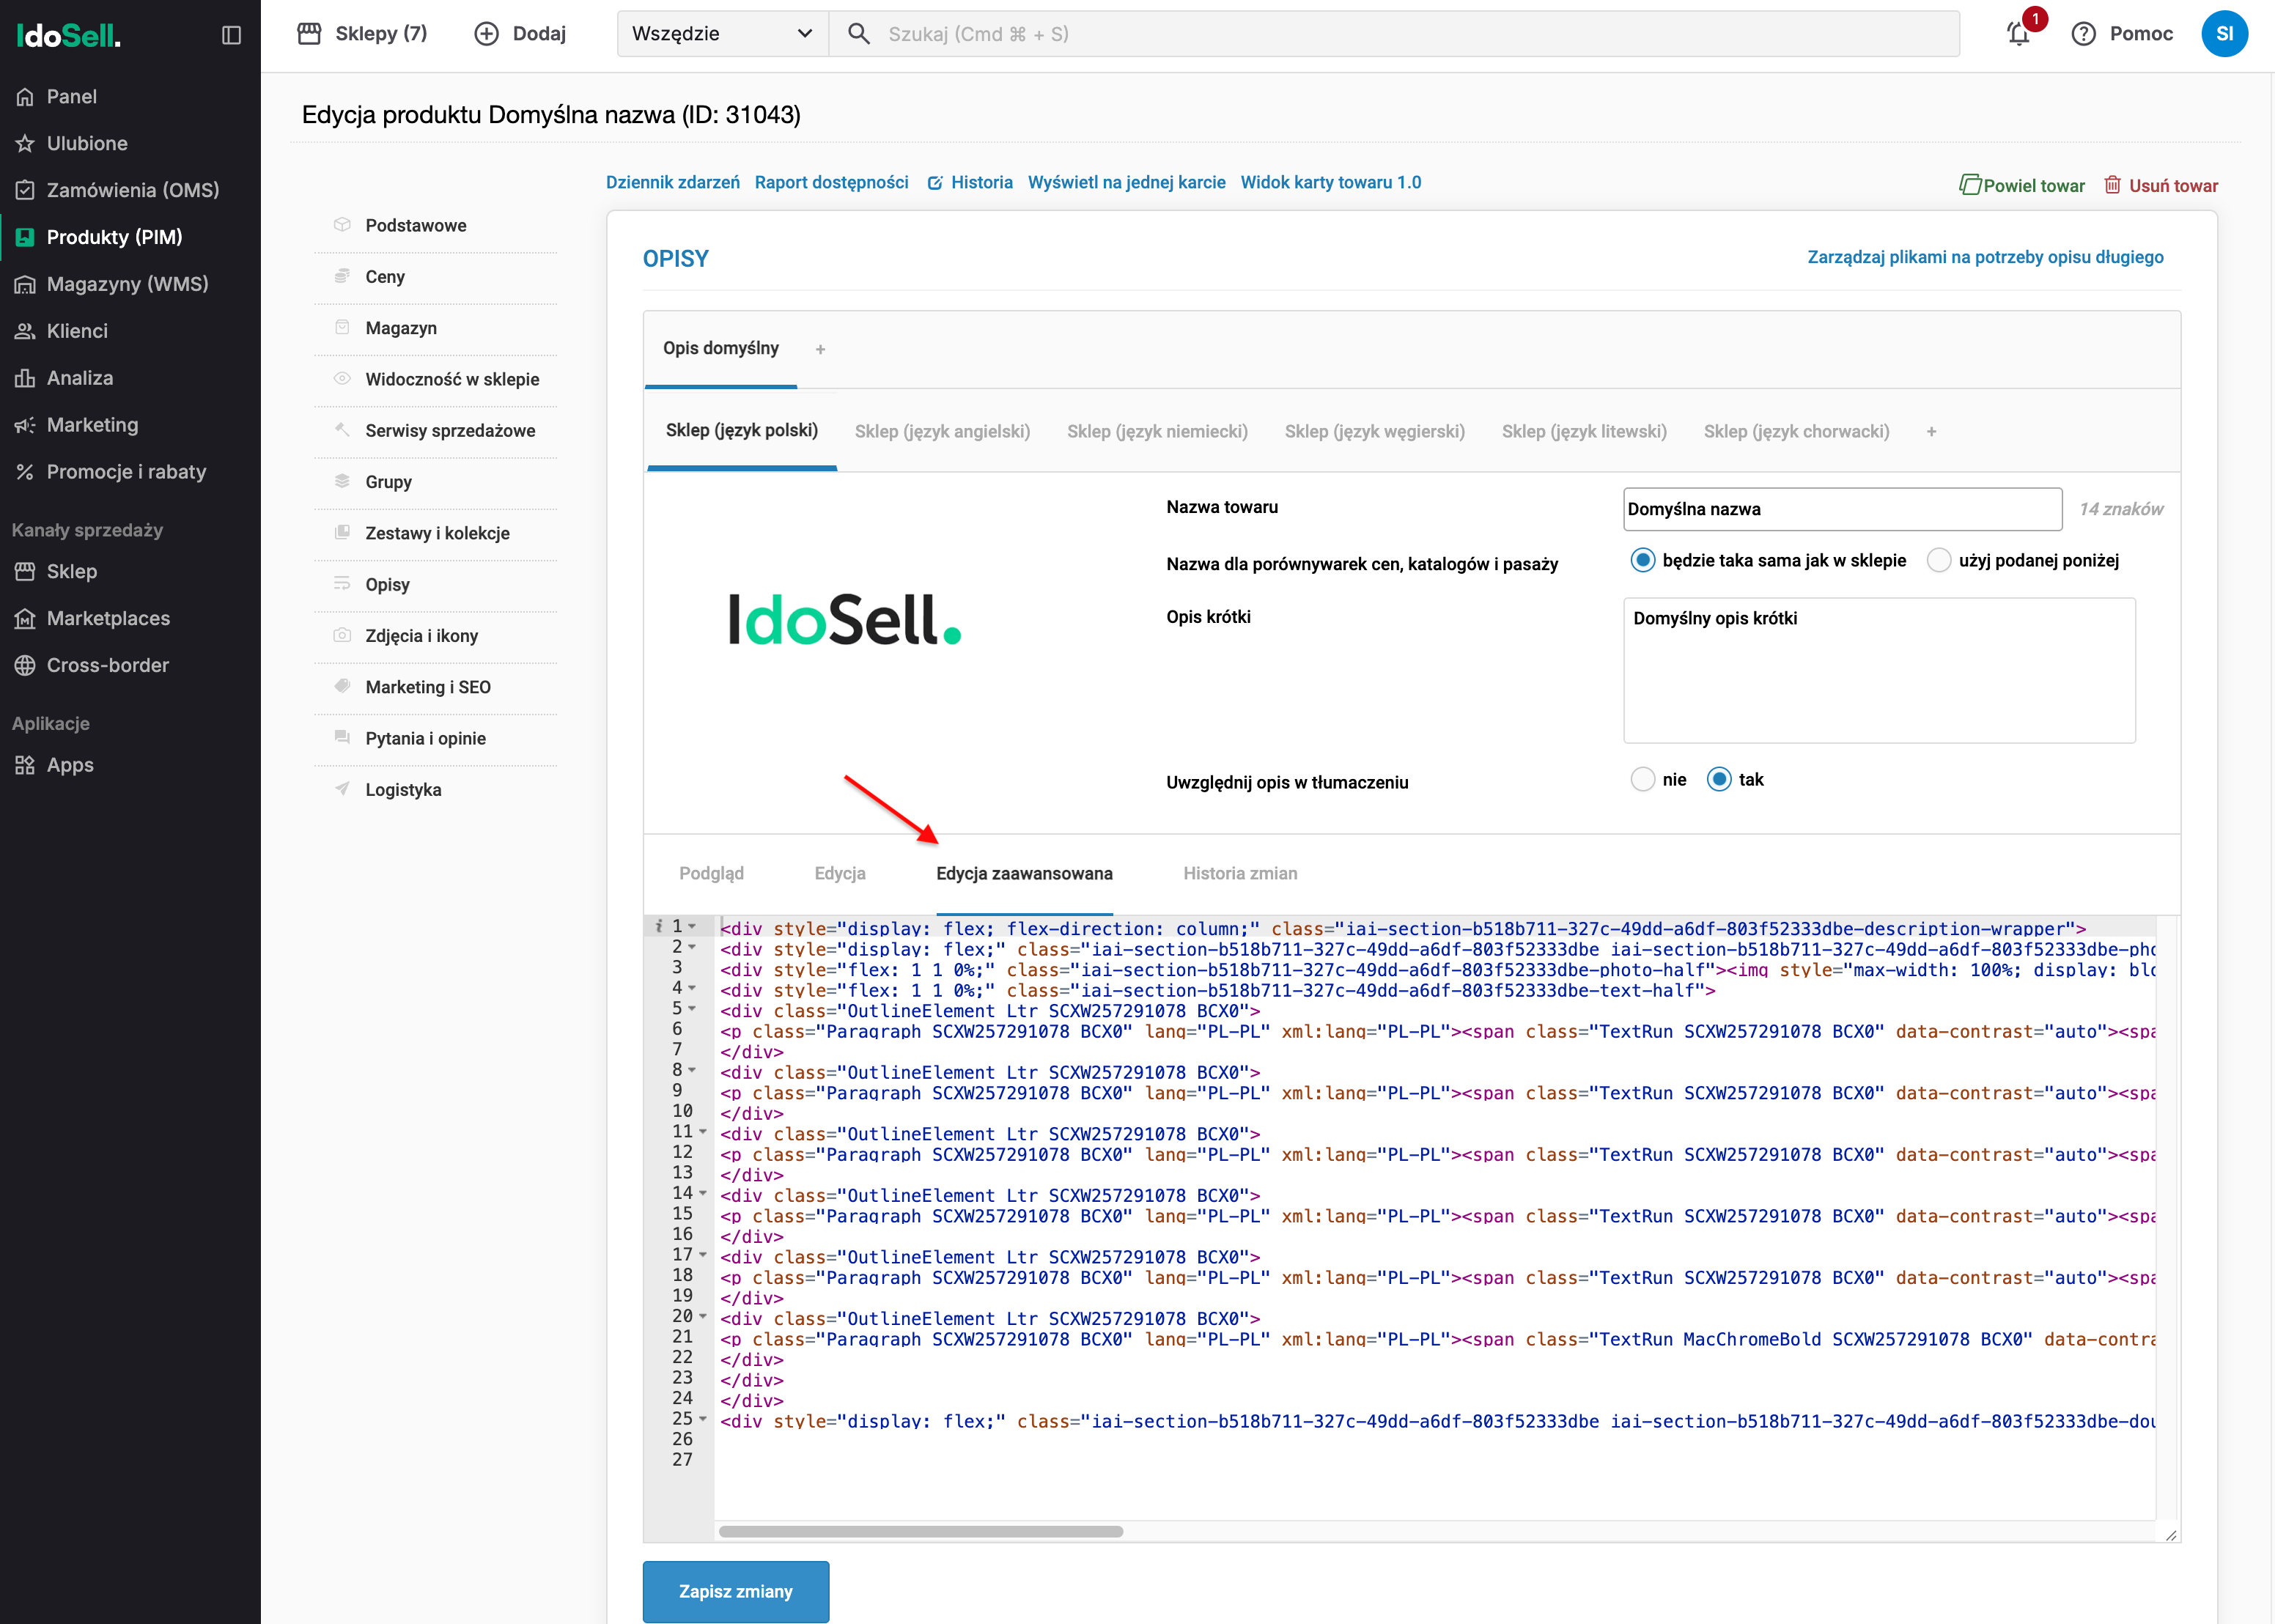Image resolution: width=2275 pixels, height=1624 pixels.
Task: Open Zarządzaj plikami na potrzeby opisu długiego
Action: (x=1985, y=257)
